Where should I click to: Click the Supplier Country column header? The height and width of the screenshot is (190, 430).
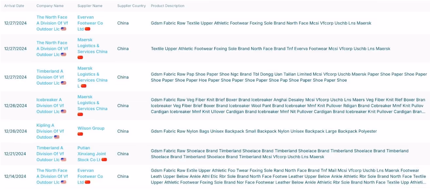click(132, 6)
